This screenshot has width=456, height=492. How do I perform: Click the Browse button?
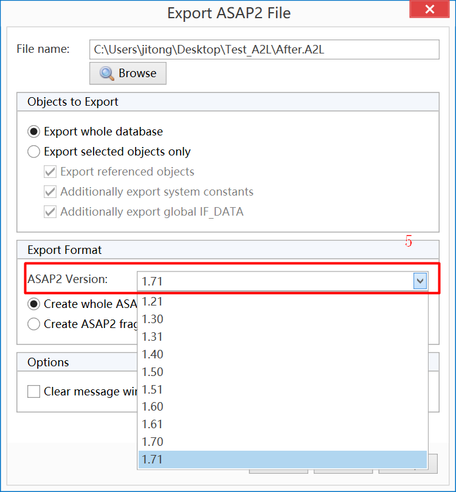tap(128, 73)
